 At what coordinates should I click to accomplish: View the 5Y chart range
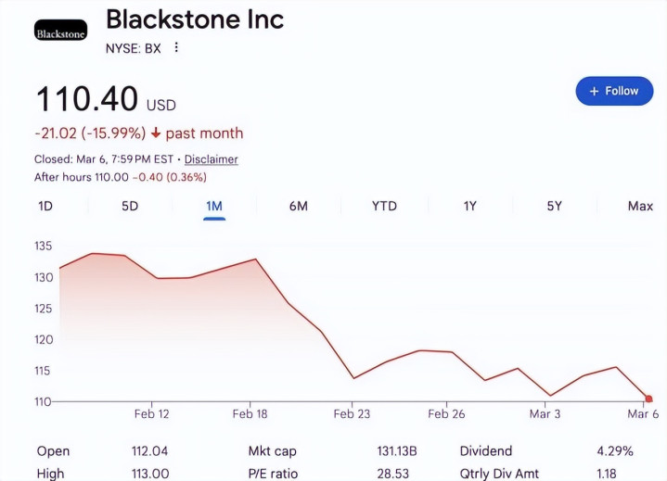554,206
